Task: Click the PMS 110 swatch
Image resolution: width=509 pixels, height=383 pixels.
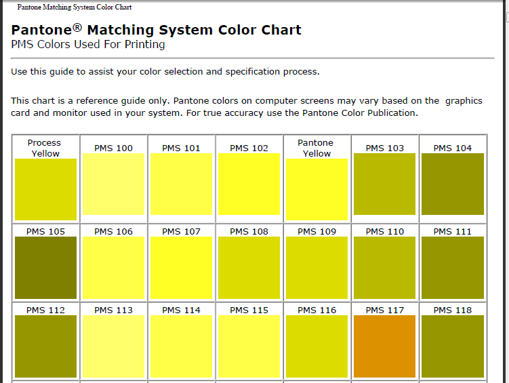Action: click(x=384, y=268)
